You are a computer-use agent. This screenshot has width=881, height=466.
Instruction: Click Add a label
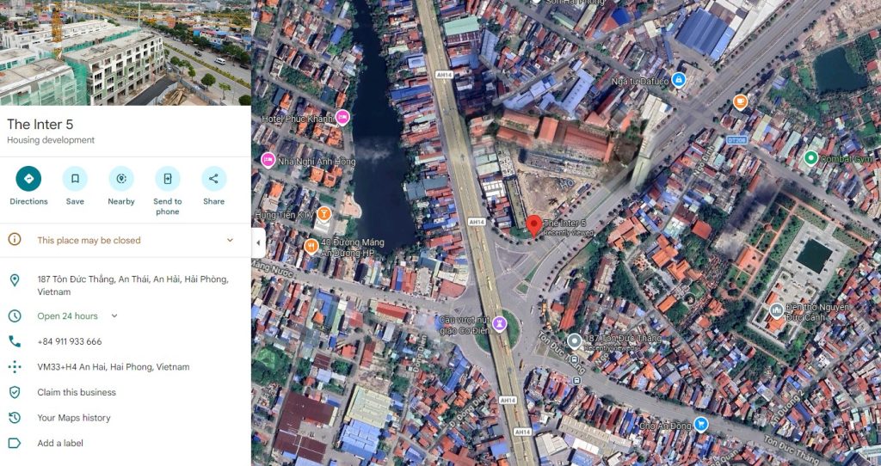(60, 443)
